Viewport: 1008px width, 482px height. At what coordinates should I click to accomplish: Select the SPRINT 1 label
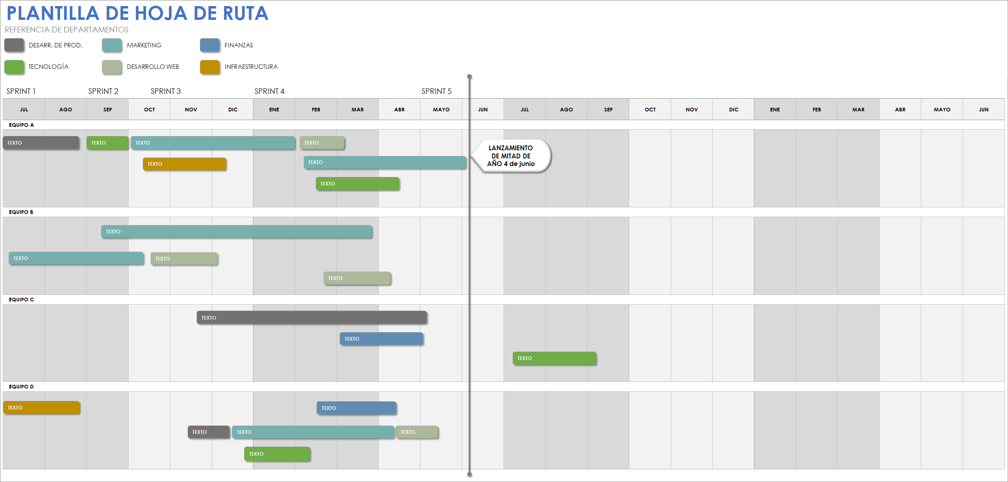tap(21, 91)
